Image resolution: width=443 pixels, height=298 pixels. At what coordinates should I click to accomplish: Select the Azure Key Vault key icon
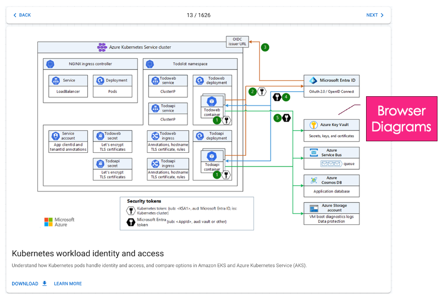click(313, 125)
